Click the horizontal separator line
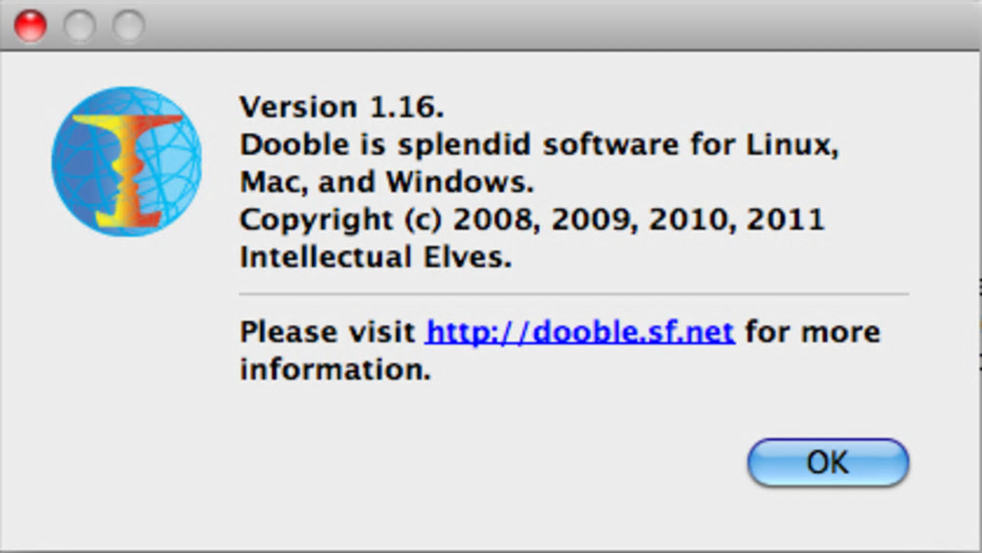This screenshot has width=982, height=553. [573, 294]
